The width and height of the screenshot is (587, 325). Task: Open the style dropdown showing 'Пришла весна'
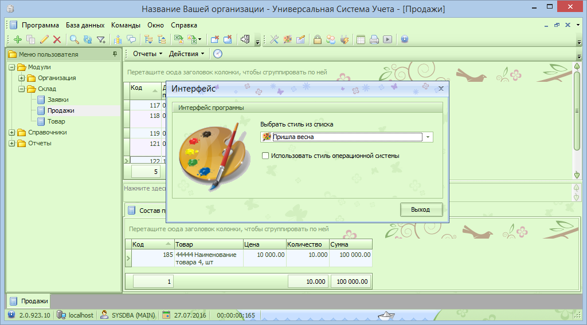(x=428, y=137)
